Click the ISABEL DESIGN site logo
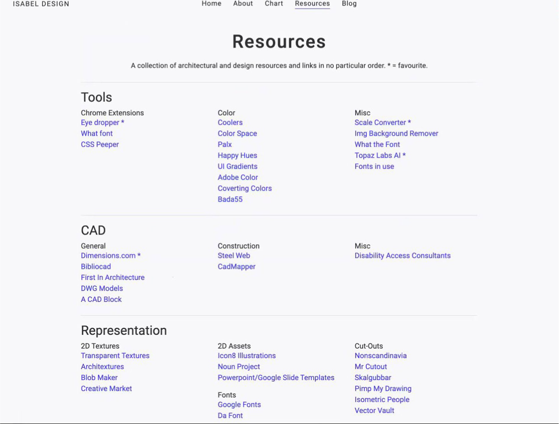 pos(41,4)
